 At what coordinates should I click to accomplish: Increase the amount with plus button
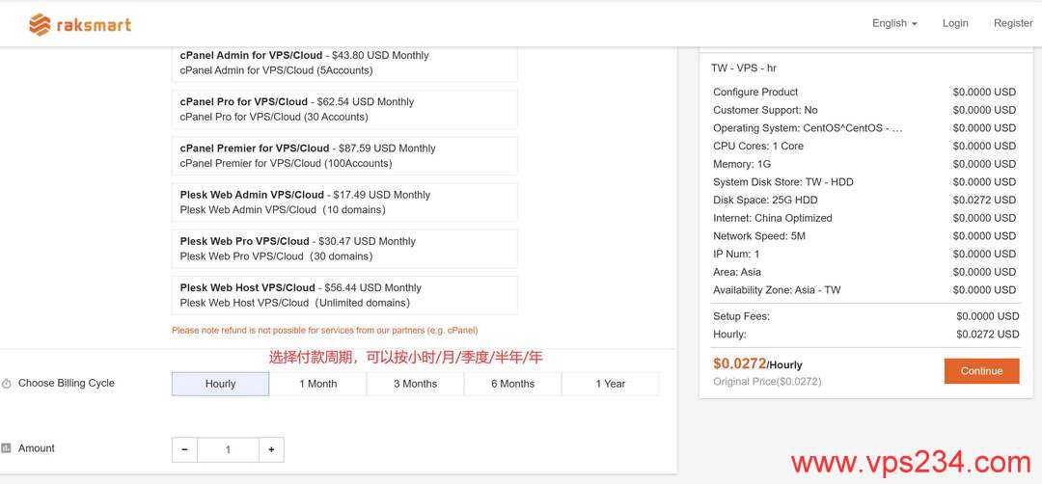[x=271, y=449]
